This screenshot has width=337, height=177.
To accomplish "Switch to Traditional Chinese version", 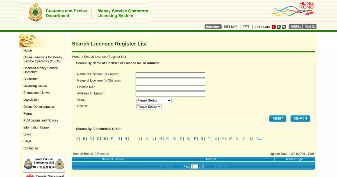I will (x=296, y=27).
